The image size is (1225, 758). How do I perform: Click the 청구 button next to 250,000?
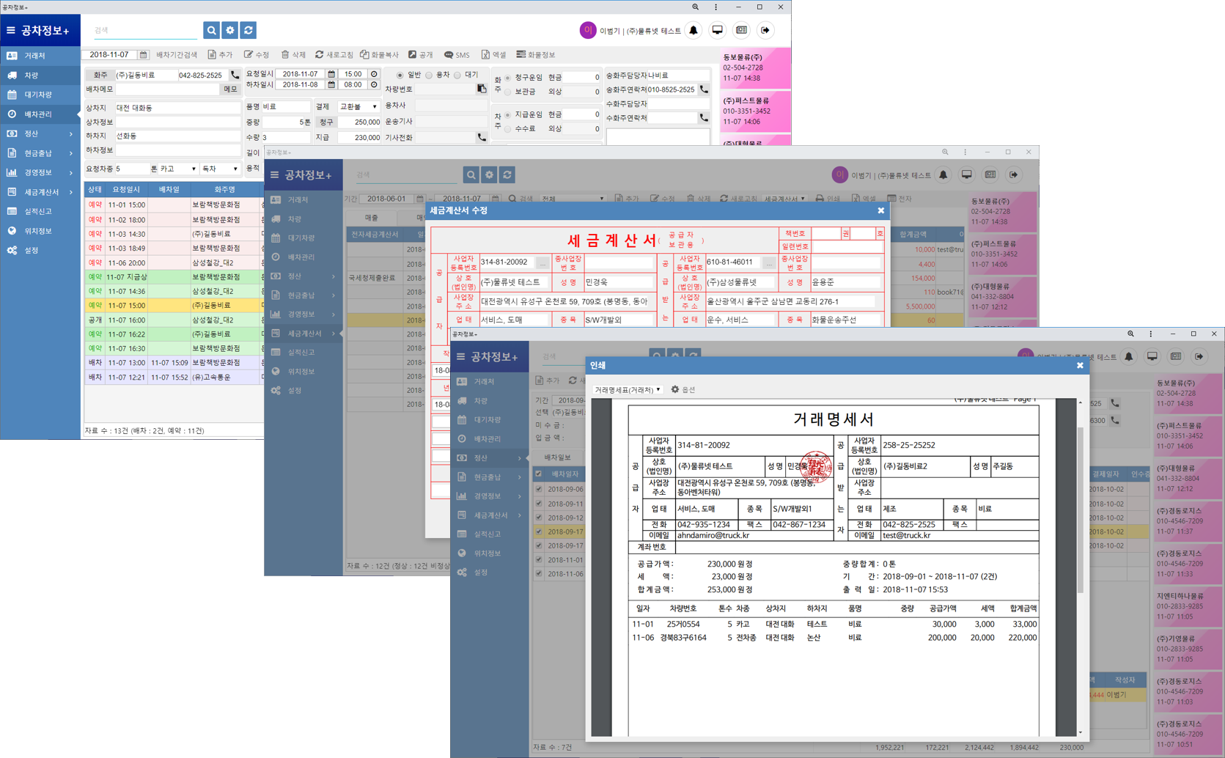tap(326, 122)
